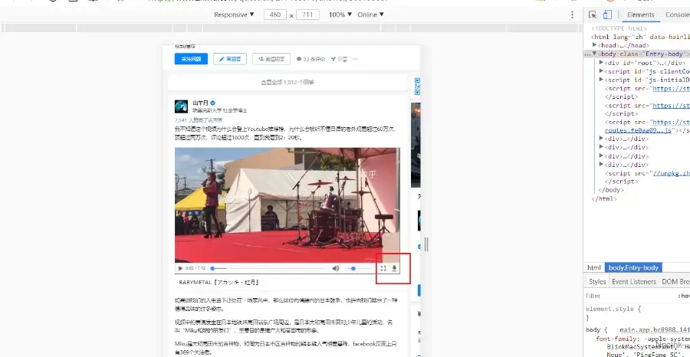Play the embedded video

180,268
